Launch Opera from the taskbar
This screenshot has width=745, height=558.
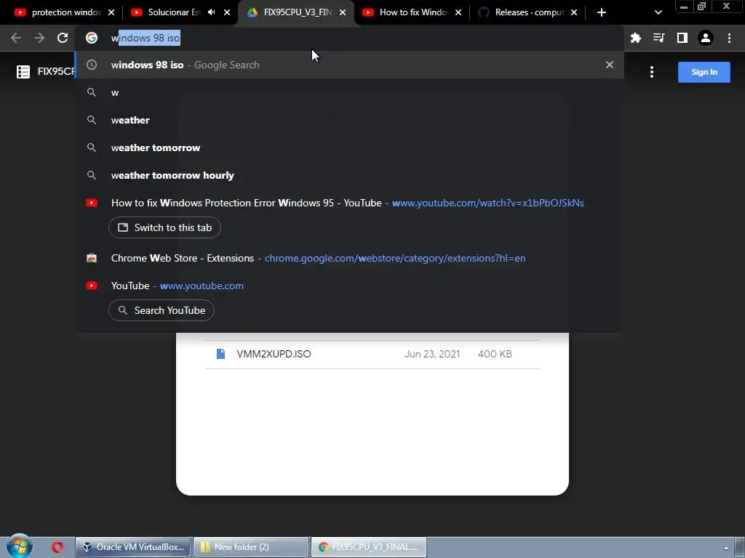[57, 547]
